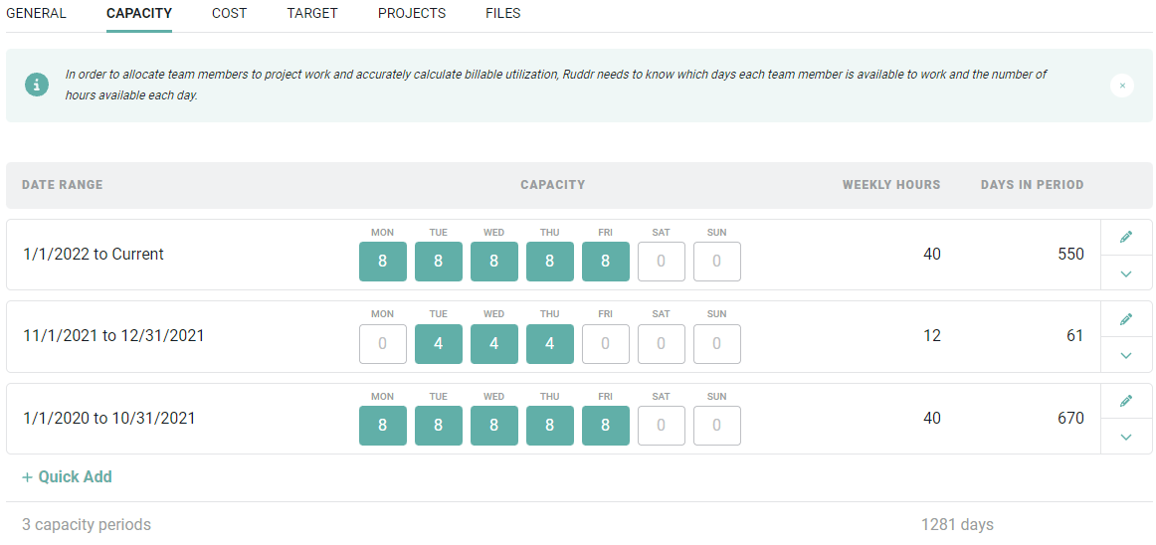1156x545 pixels.
Task: Click the '1281 days' total
Action: (957, 525)
